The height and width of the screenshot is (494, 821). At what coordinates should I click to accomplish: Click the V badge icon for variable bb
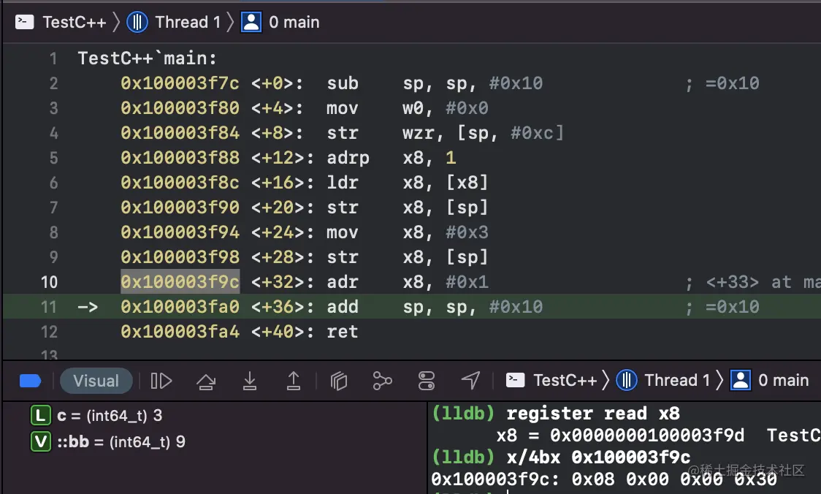[x=40, y=441]
